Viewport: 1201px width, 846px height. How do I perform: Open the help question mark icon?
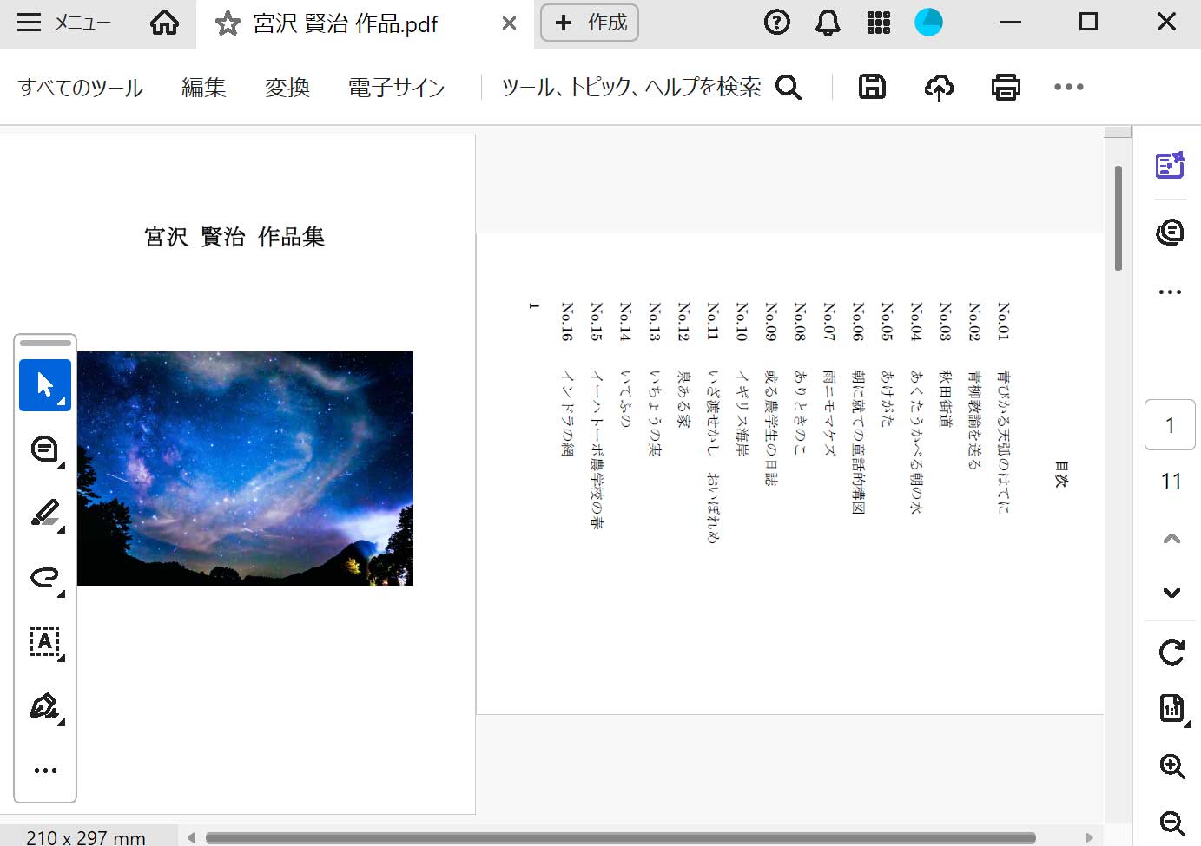pos(776,23)
